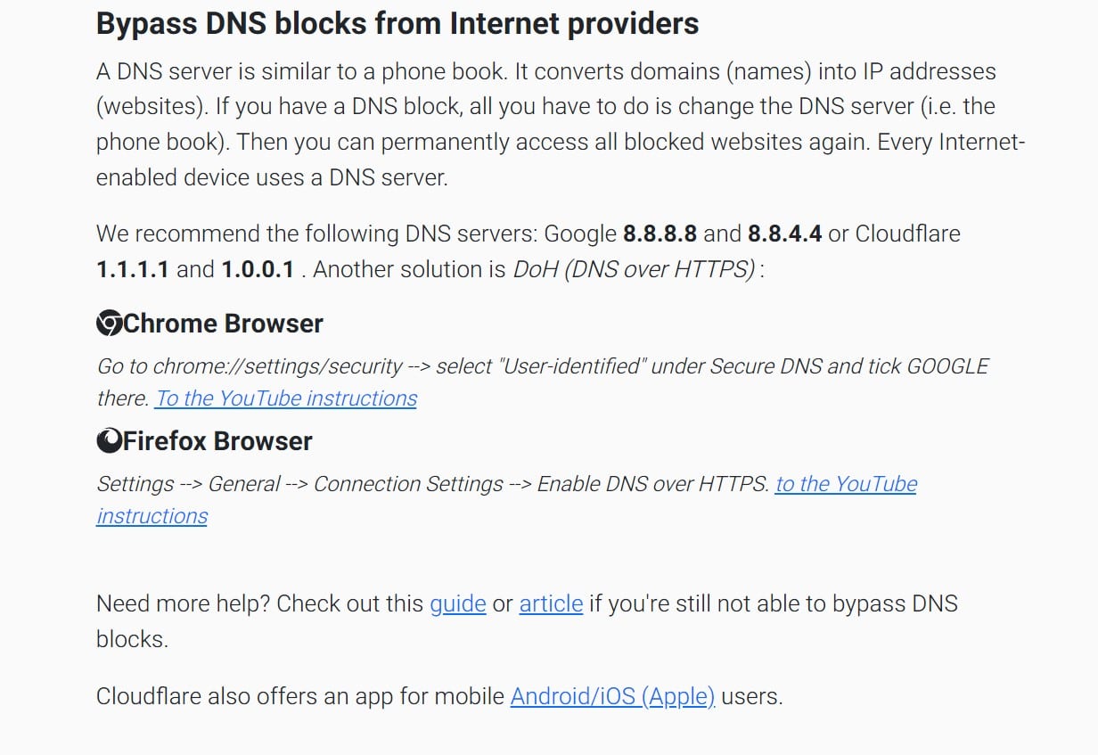Click the uppercase GOOGLE word

click(947, 366)
